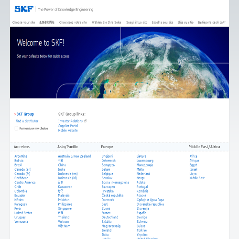Choose Казахстан site
The width and height of the screenshot is (239, 239).
click(65, 187)
